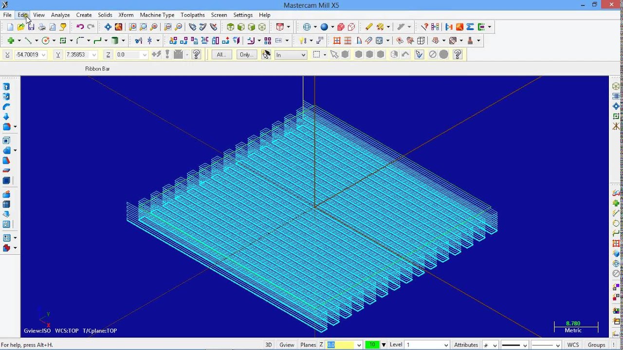Click the Attributes button
Viewport: 623px width, 350px height.
click(x=466, y=345)
